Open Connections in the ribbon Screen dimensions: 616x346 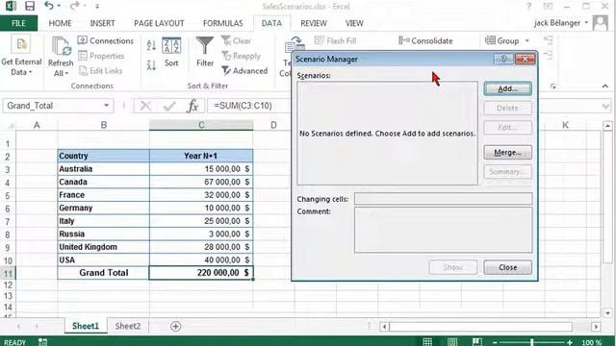[106, 40]
